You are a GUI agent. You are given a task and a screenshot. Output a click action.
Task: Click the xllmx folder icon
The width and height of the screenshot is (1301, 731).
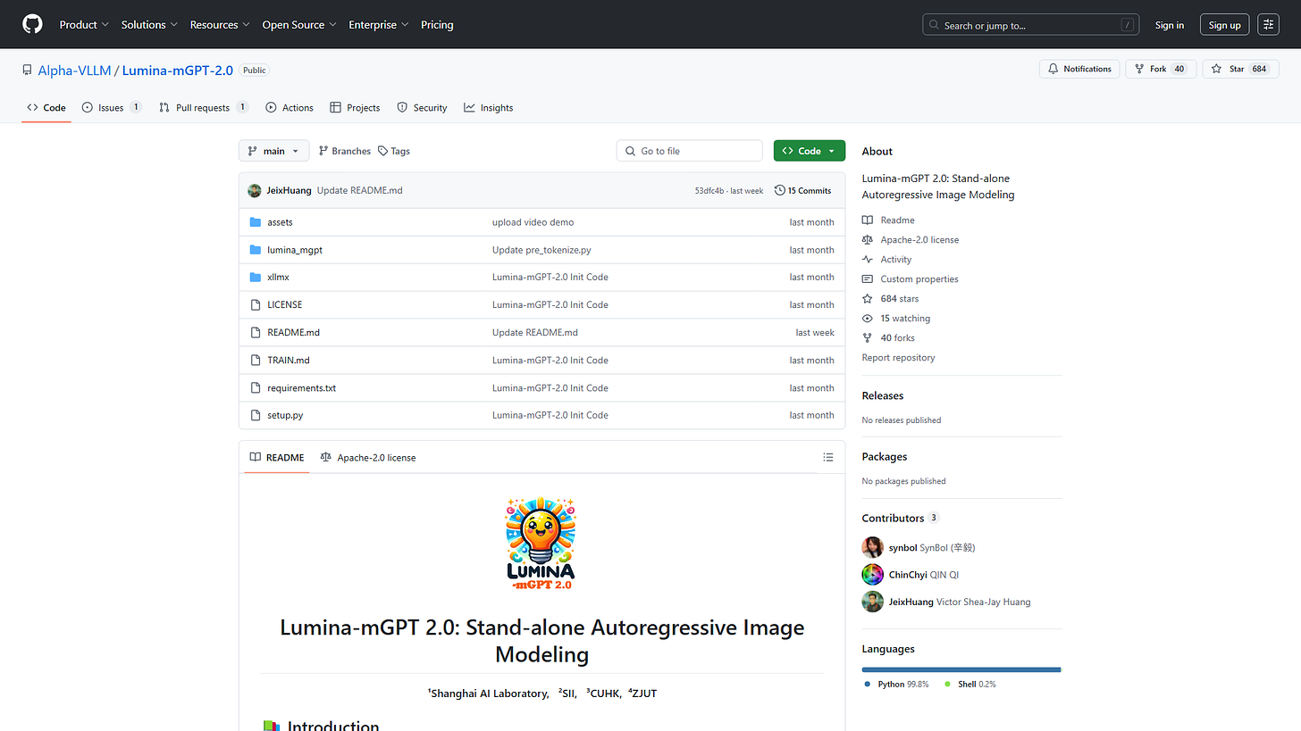coord(255,277)
